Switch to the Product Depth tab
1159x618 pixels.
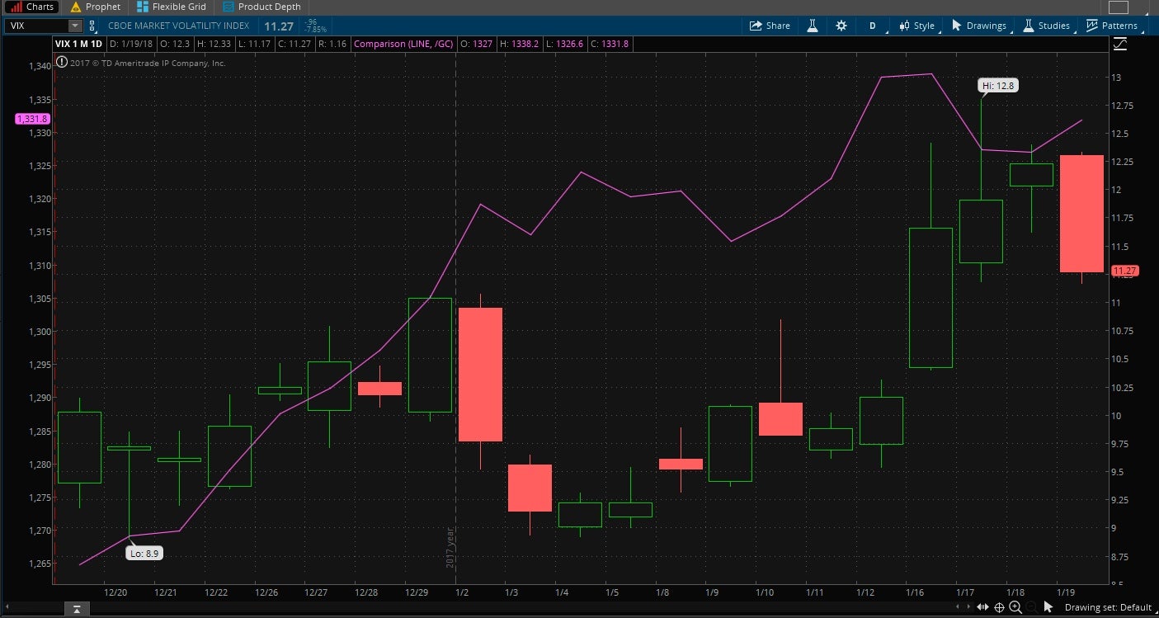[261, 7]
